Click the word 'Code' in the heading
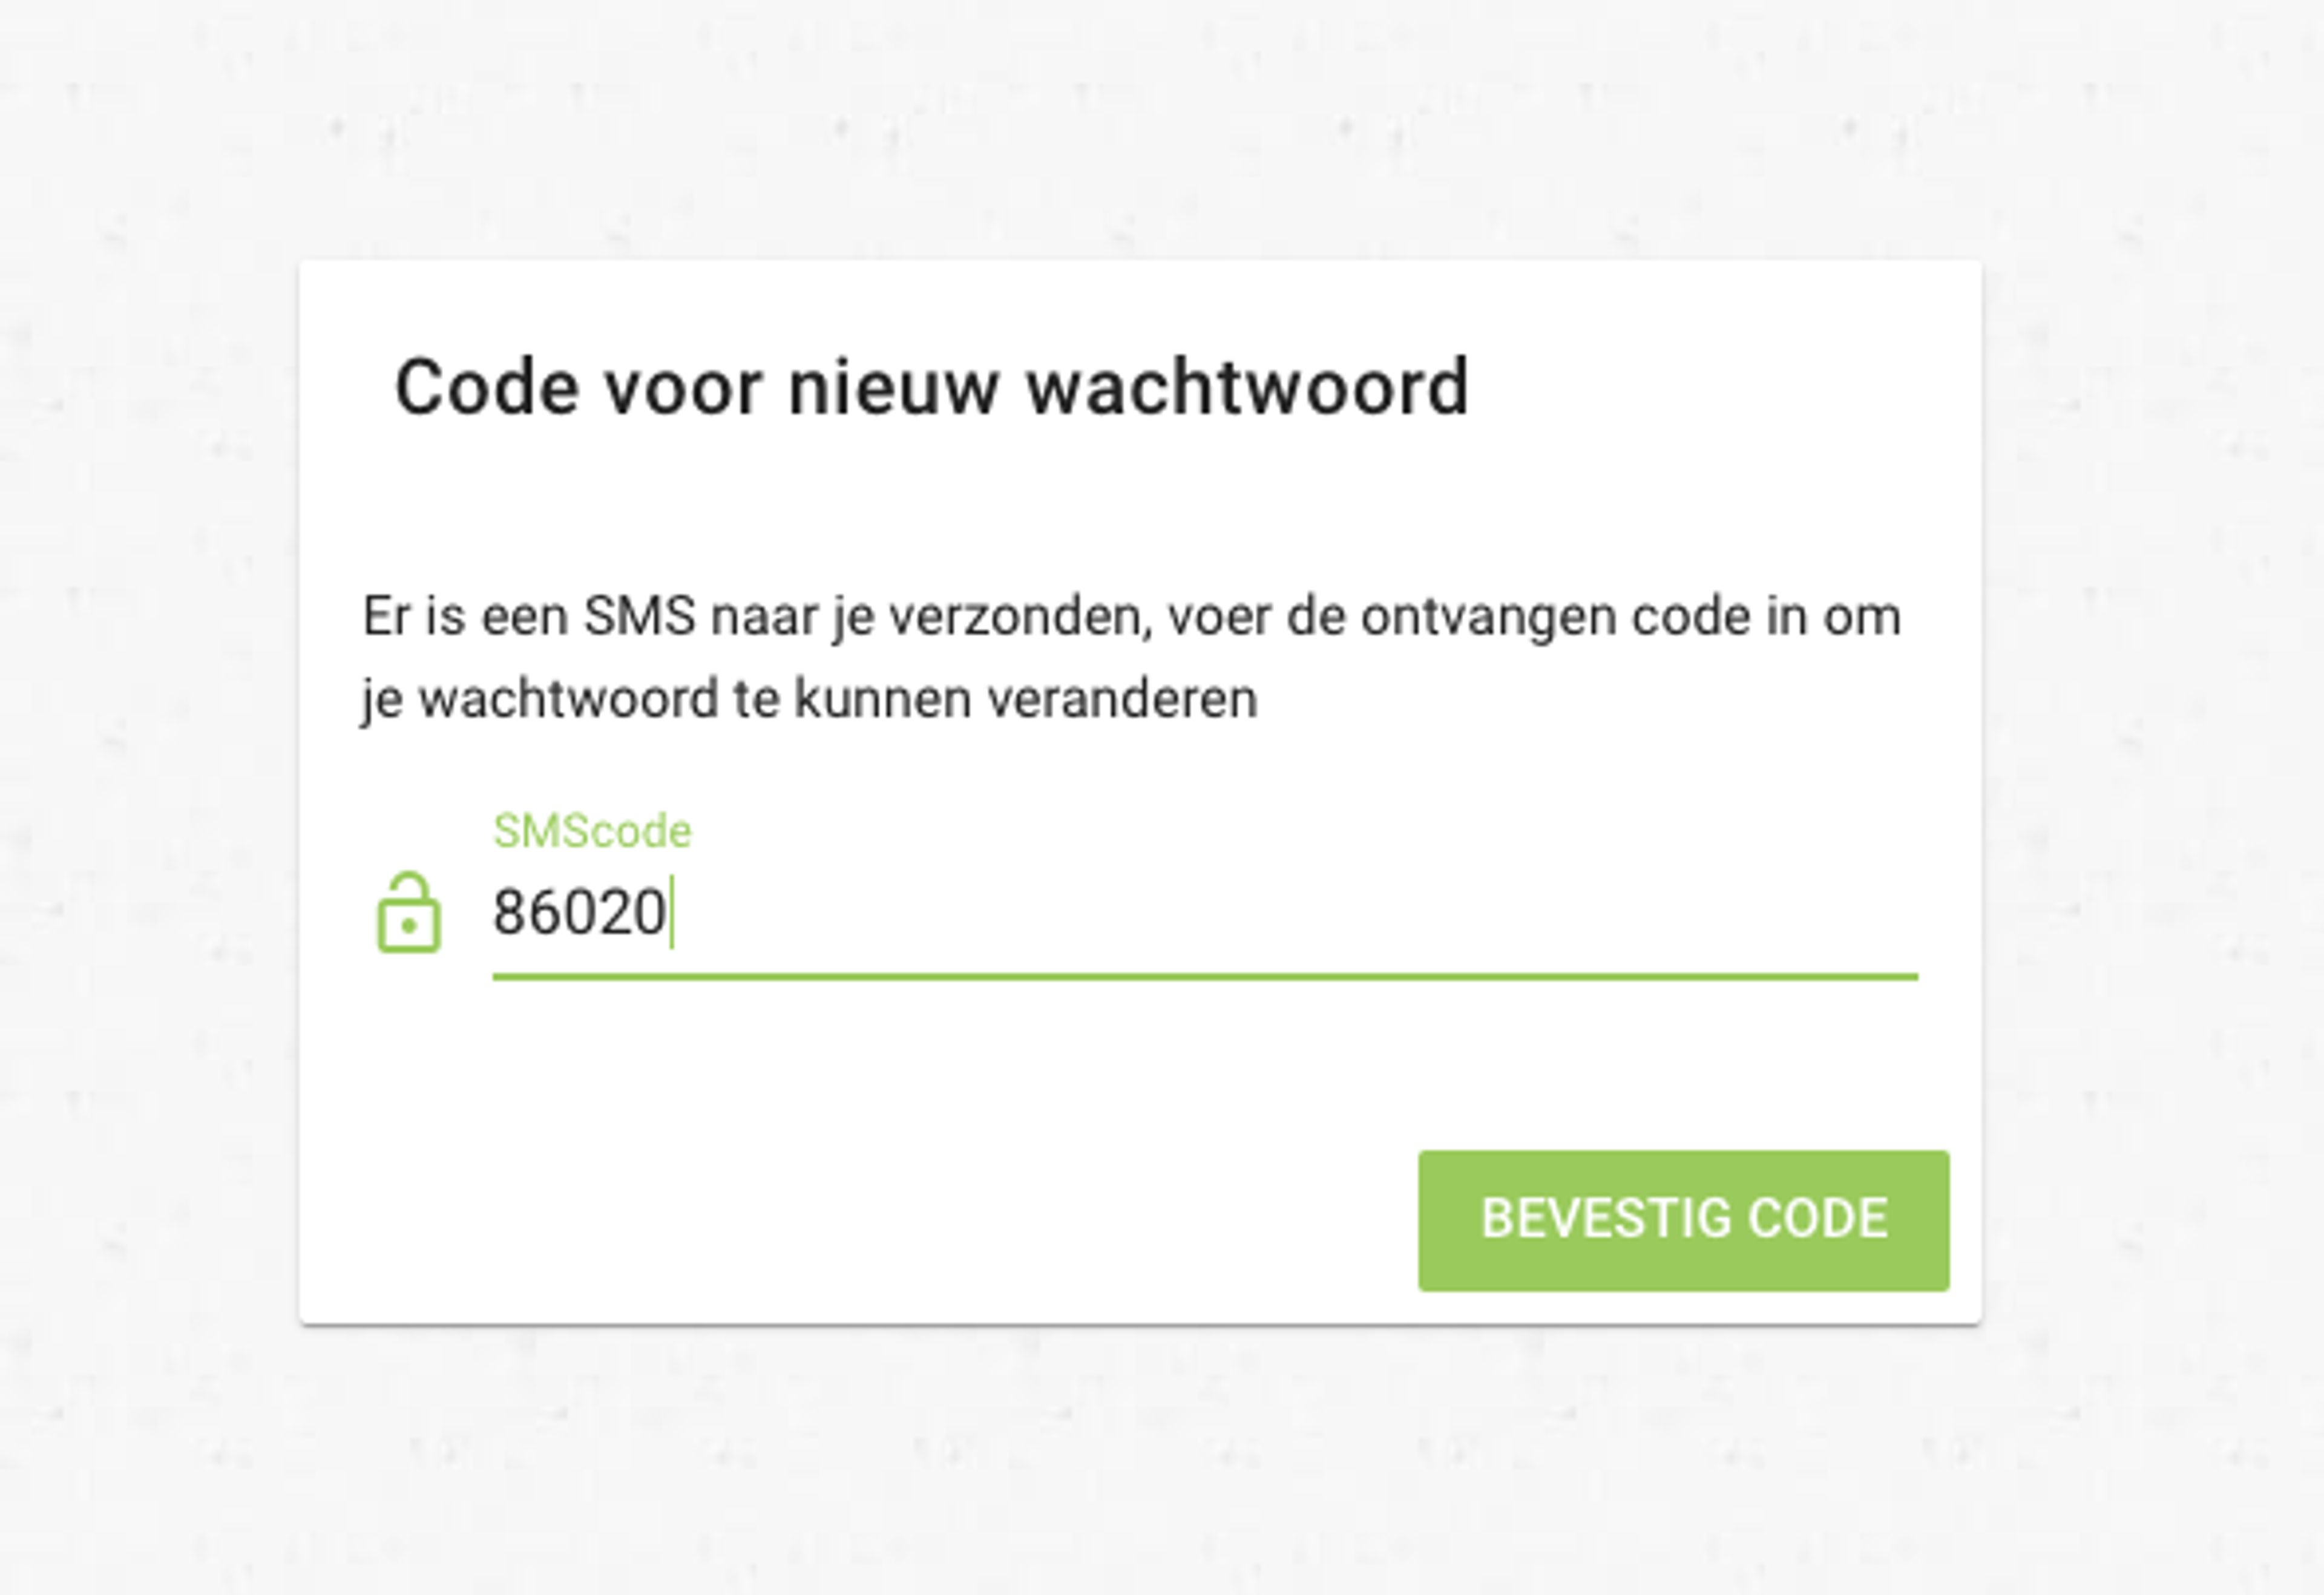Screen dimensions: 2324x1595 tap(487, 387)
